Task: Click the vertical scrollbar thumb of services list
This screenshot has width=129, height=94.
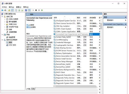Action: click(101, 26)
